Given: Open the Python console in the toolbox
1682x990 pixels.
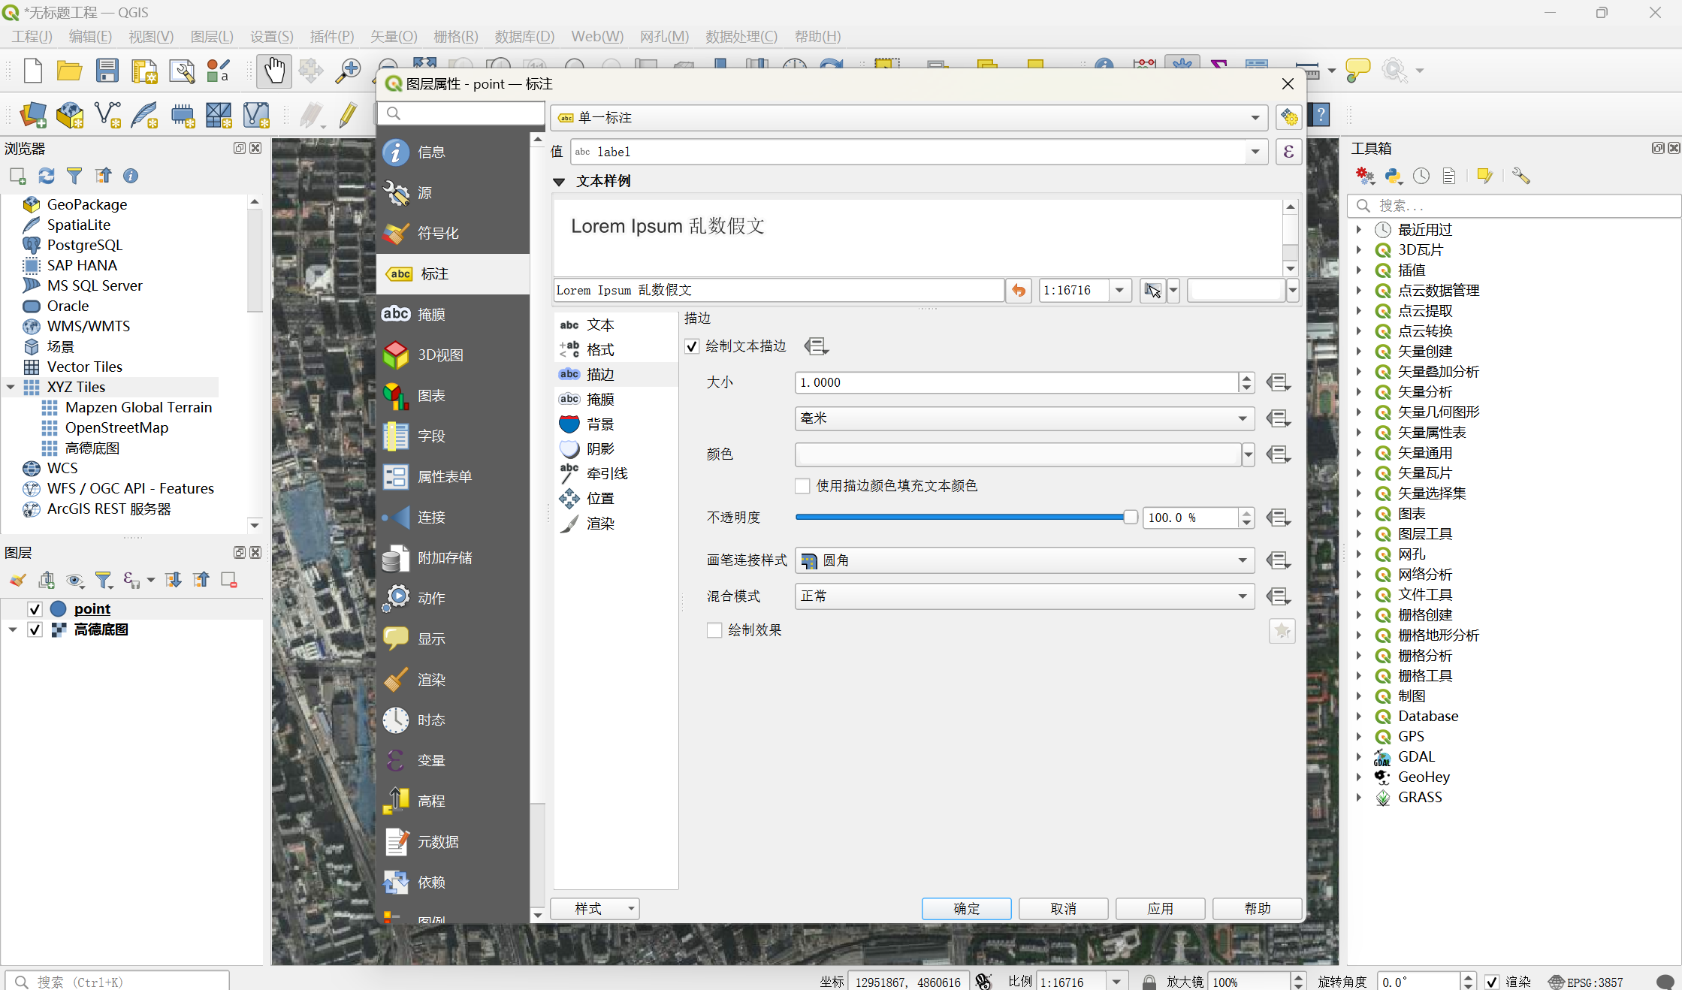Looking at the screenshot, I should click(x=1394, y=176).
